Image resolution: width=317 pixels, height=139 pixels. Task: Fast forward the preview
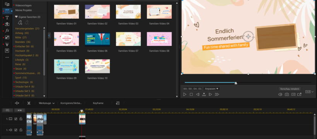[217, 94]
